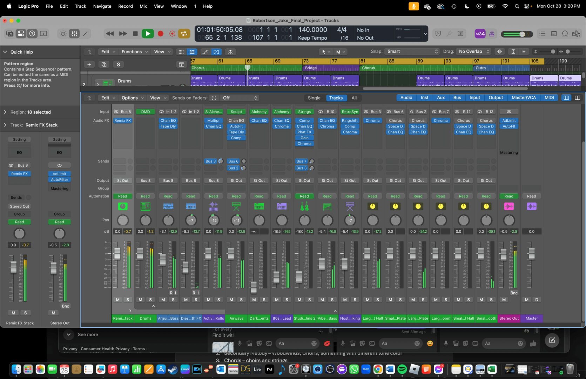This screenshot has width=586, height=379.
Task: Solo the Airways channel strip
Action: click(x=241, y=300)
